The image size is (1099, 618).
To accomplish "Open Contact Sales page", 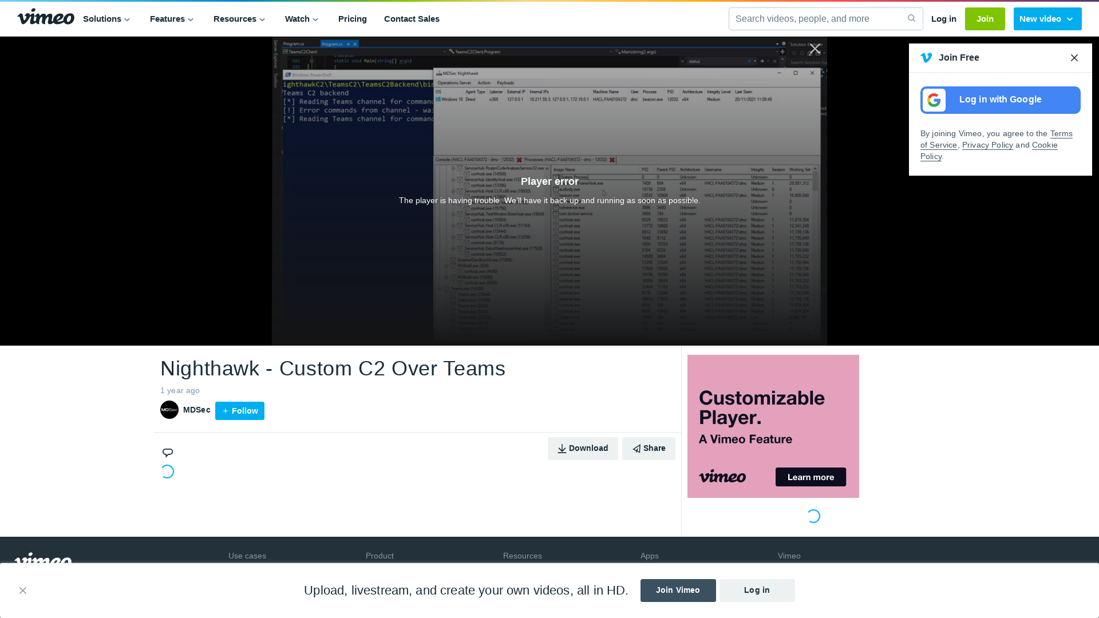I will click(412, 19).
